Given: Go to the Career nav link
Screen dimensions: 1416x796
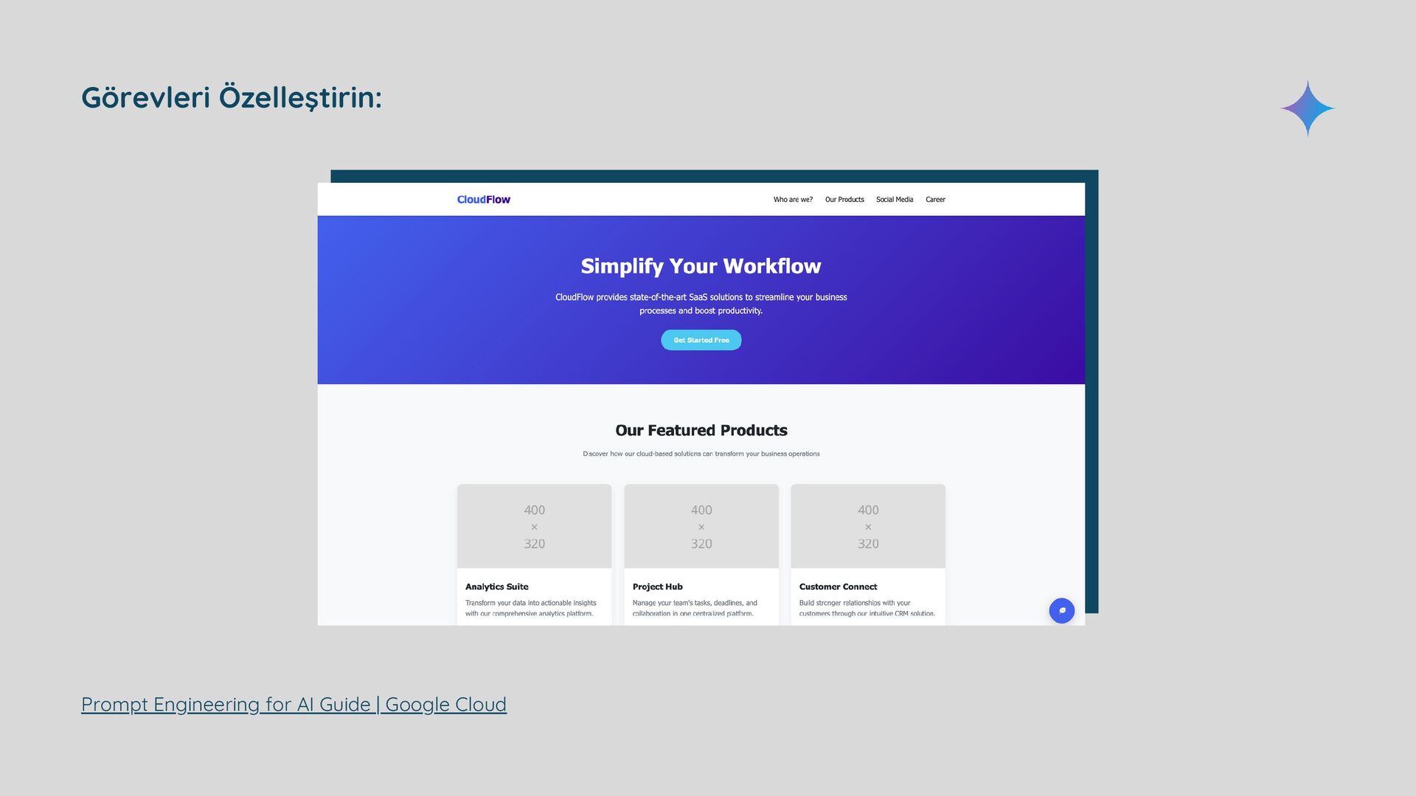Looking at the screenshot, I should point(935,199).
